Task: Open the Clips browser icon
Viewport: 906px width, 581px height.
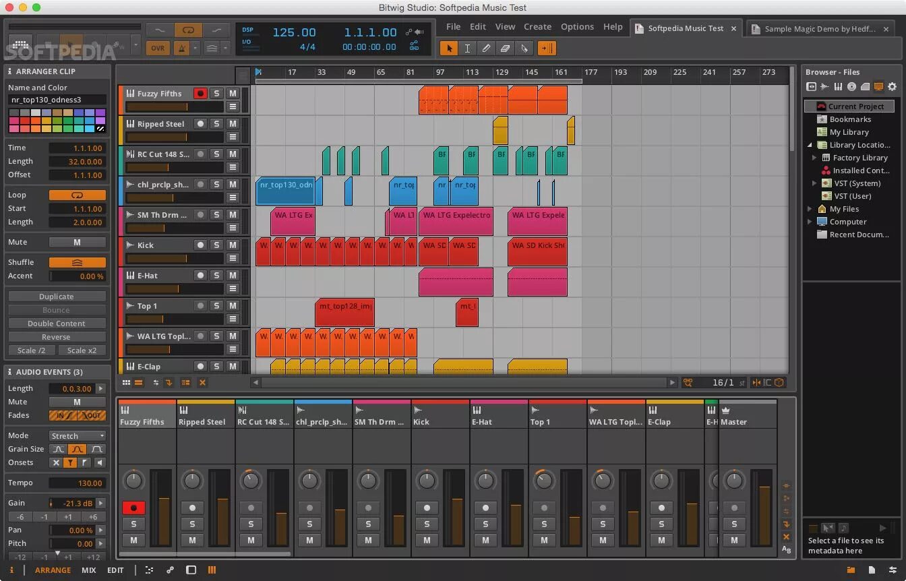Action: (865, 86)
